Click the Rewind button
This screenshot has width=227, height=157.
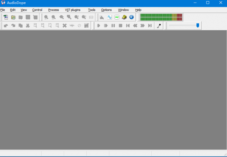click(x=135, y=26)
